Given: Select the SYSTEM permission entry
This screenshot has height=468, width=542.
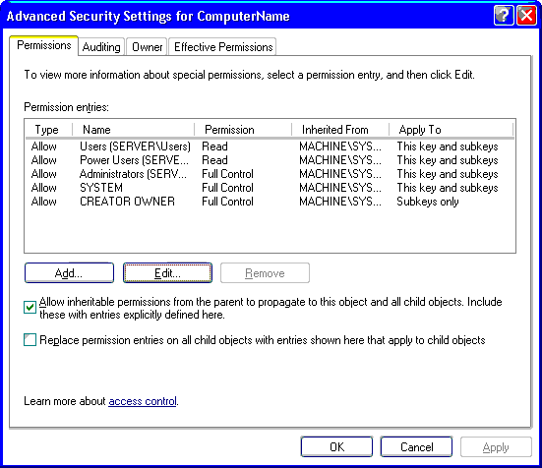Looking at the screenshot, I should (x=270, y=188).
